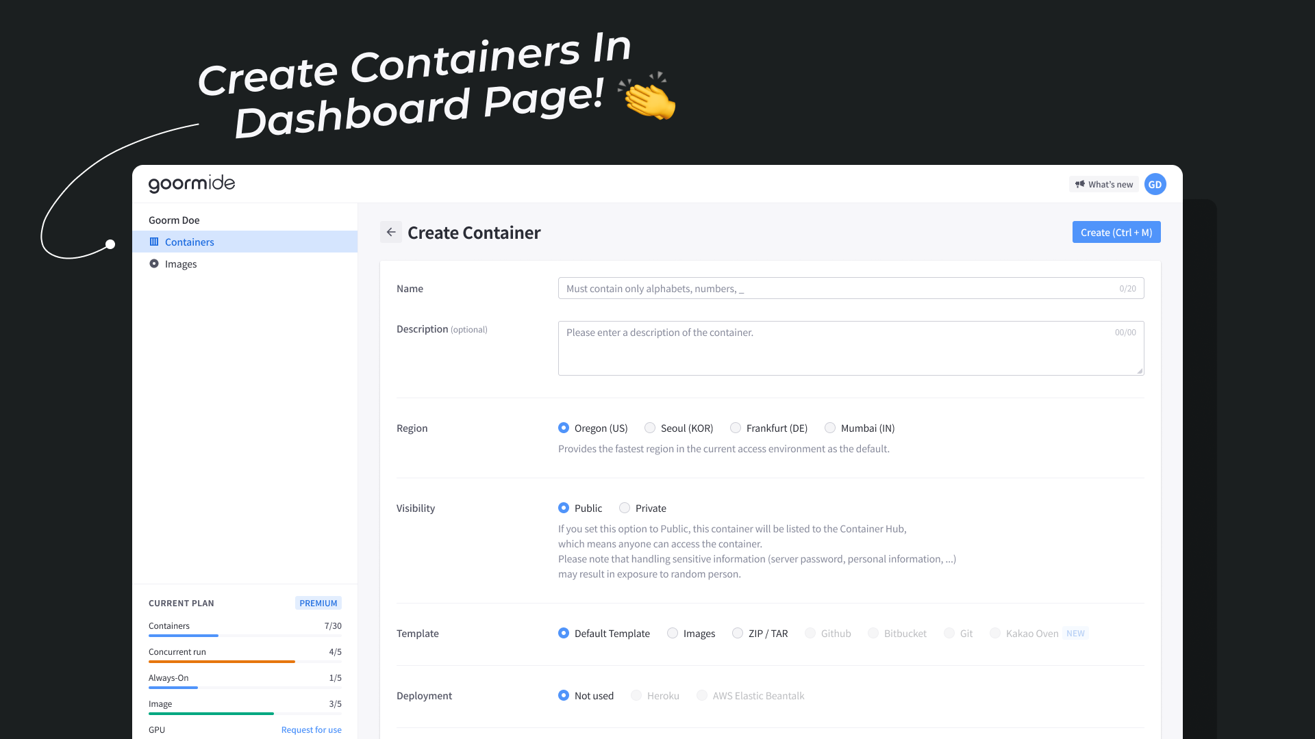Choose the Images template option
The height and width of the screenshot is (739, 1315).
coord(691,633)
